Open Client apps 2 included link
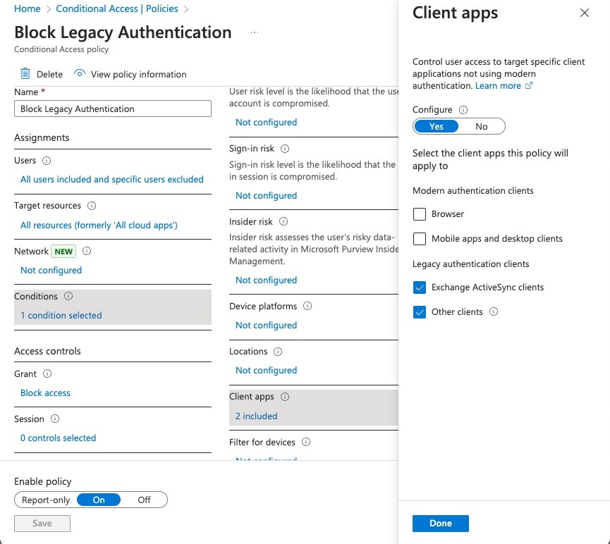 pos(257,416)
